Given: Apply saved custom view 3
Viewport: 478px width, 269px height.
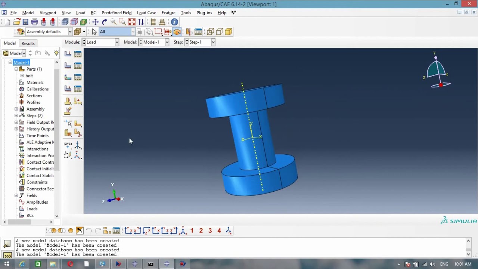Looking at the screenshot, I should 210,231.
